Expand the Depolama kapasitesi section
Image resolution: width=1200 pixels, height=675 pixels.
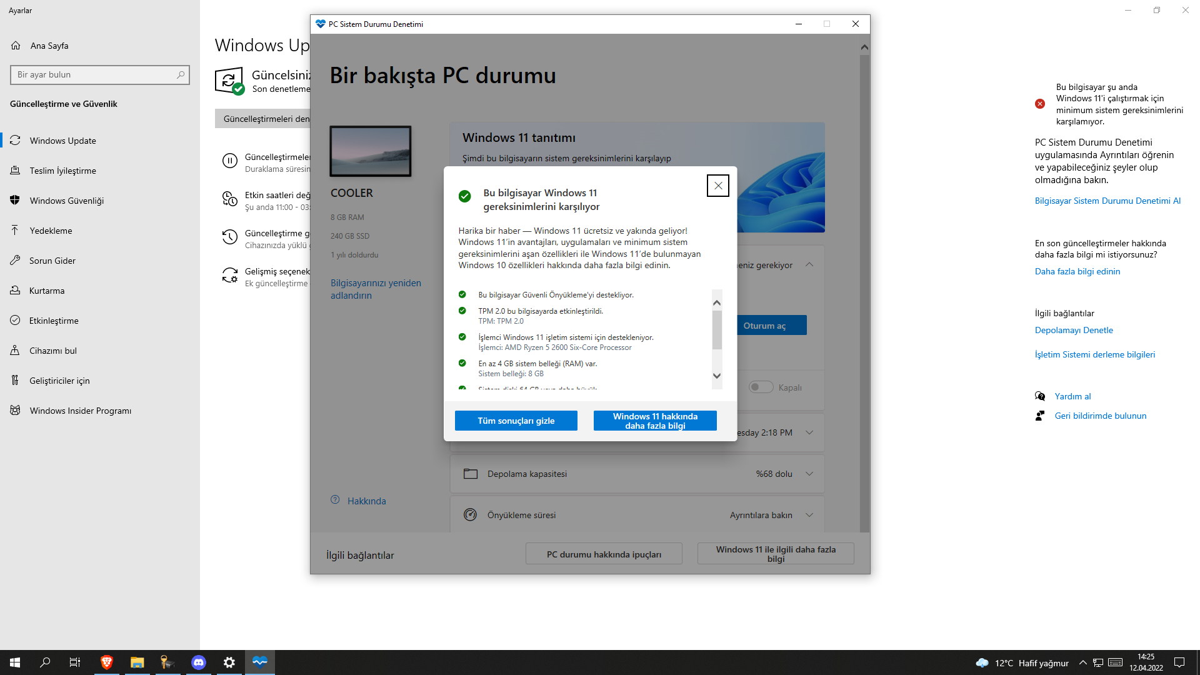click(x=809, y=474)
